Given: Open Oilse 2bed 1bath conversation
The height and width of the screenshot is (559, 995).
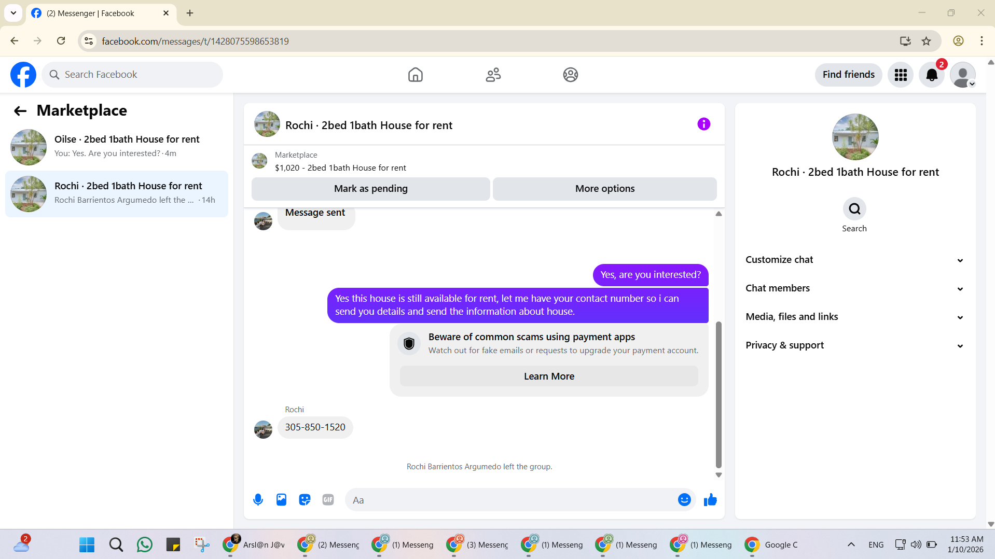Looking at the screenshot, I should tap(117, 147).
